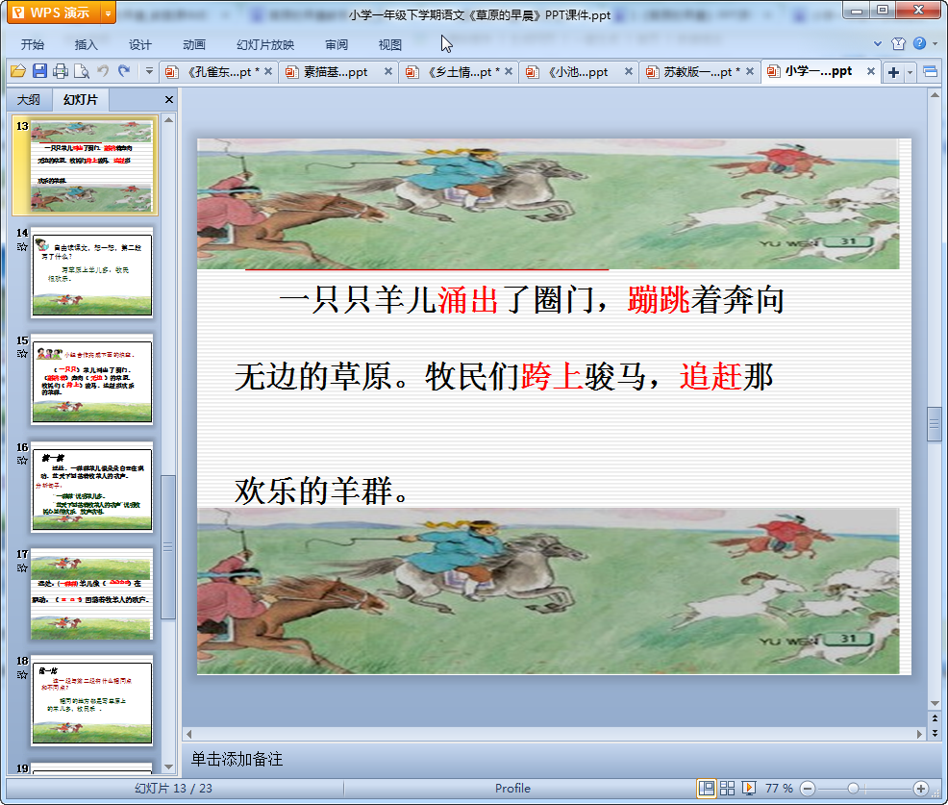Viewport: 948px width, 805px height.
Task: Go to previous slide using double-up arrow
Action: [935, 717]
